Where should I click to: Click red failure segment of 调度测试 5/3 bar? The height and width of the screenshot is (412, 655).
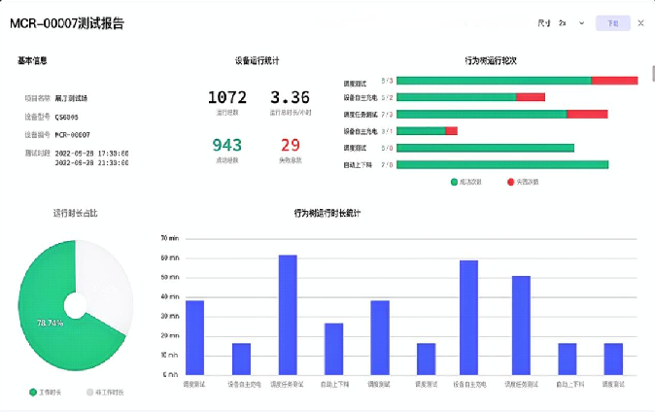click(614, 81)
